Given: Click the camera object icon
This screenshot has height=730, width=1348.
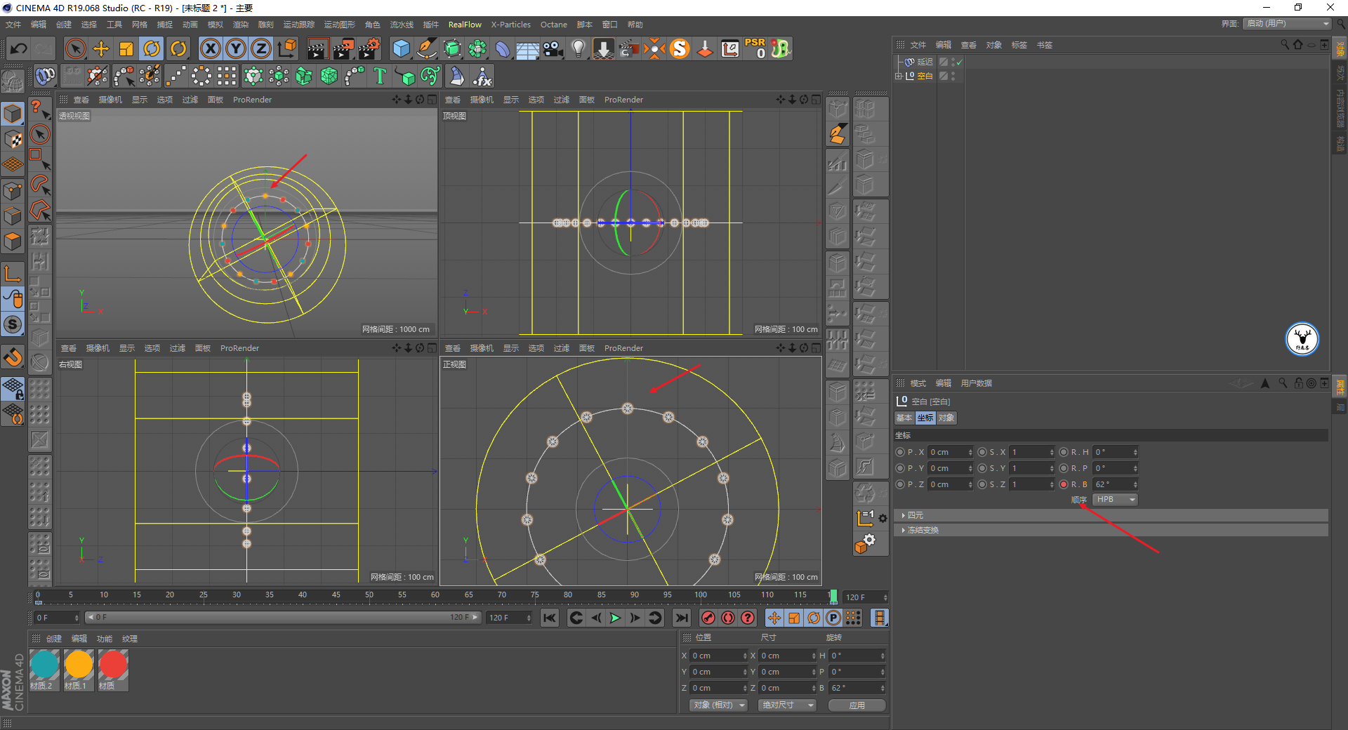Looking at the screenshot, I should [553, 48].
